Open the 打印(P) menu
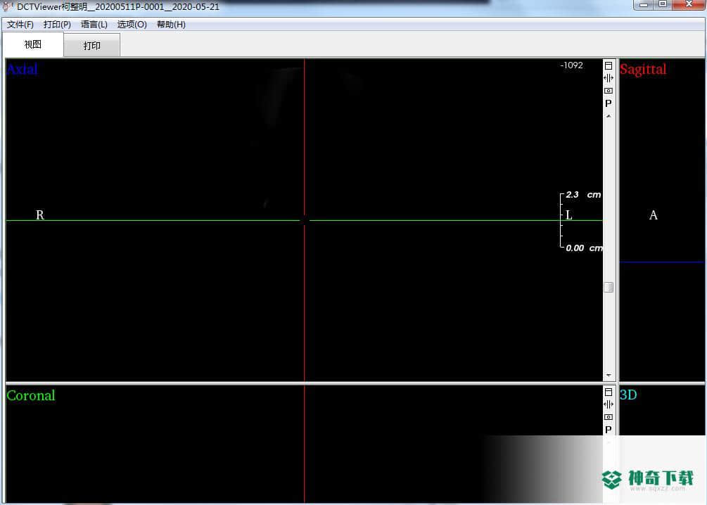Screen dimensions: 707x505 pos(57,25)
